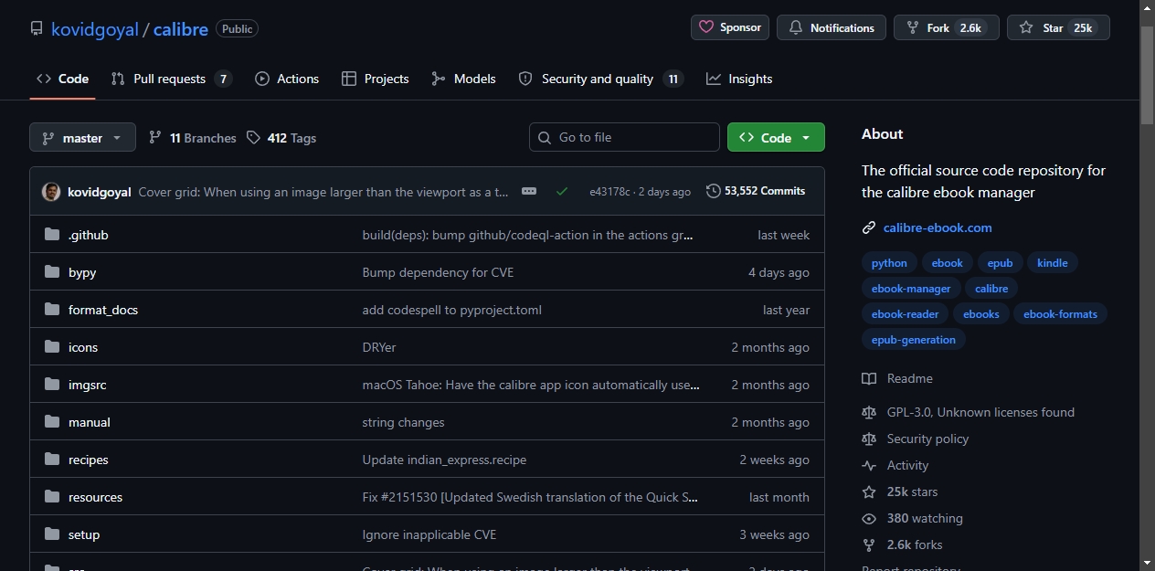
Task: Open the recipes folder
Action: pyautogui.click(x=89, y=460)
